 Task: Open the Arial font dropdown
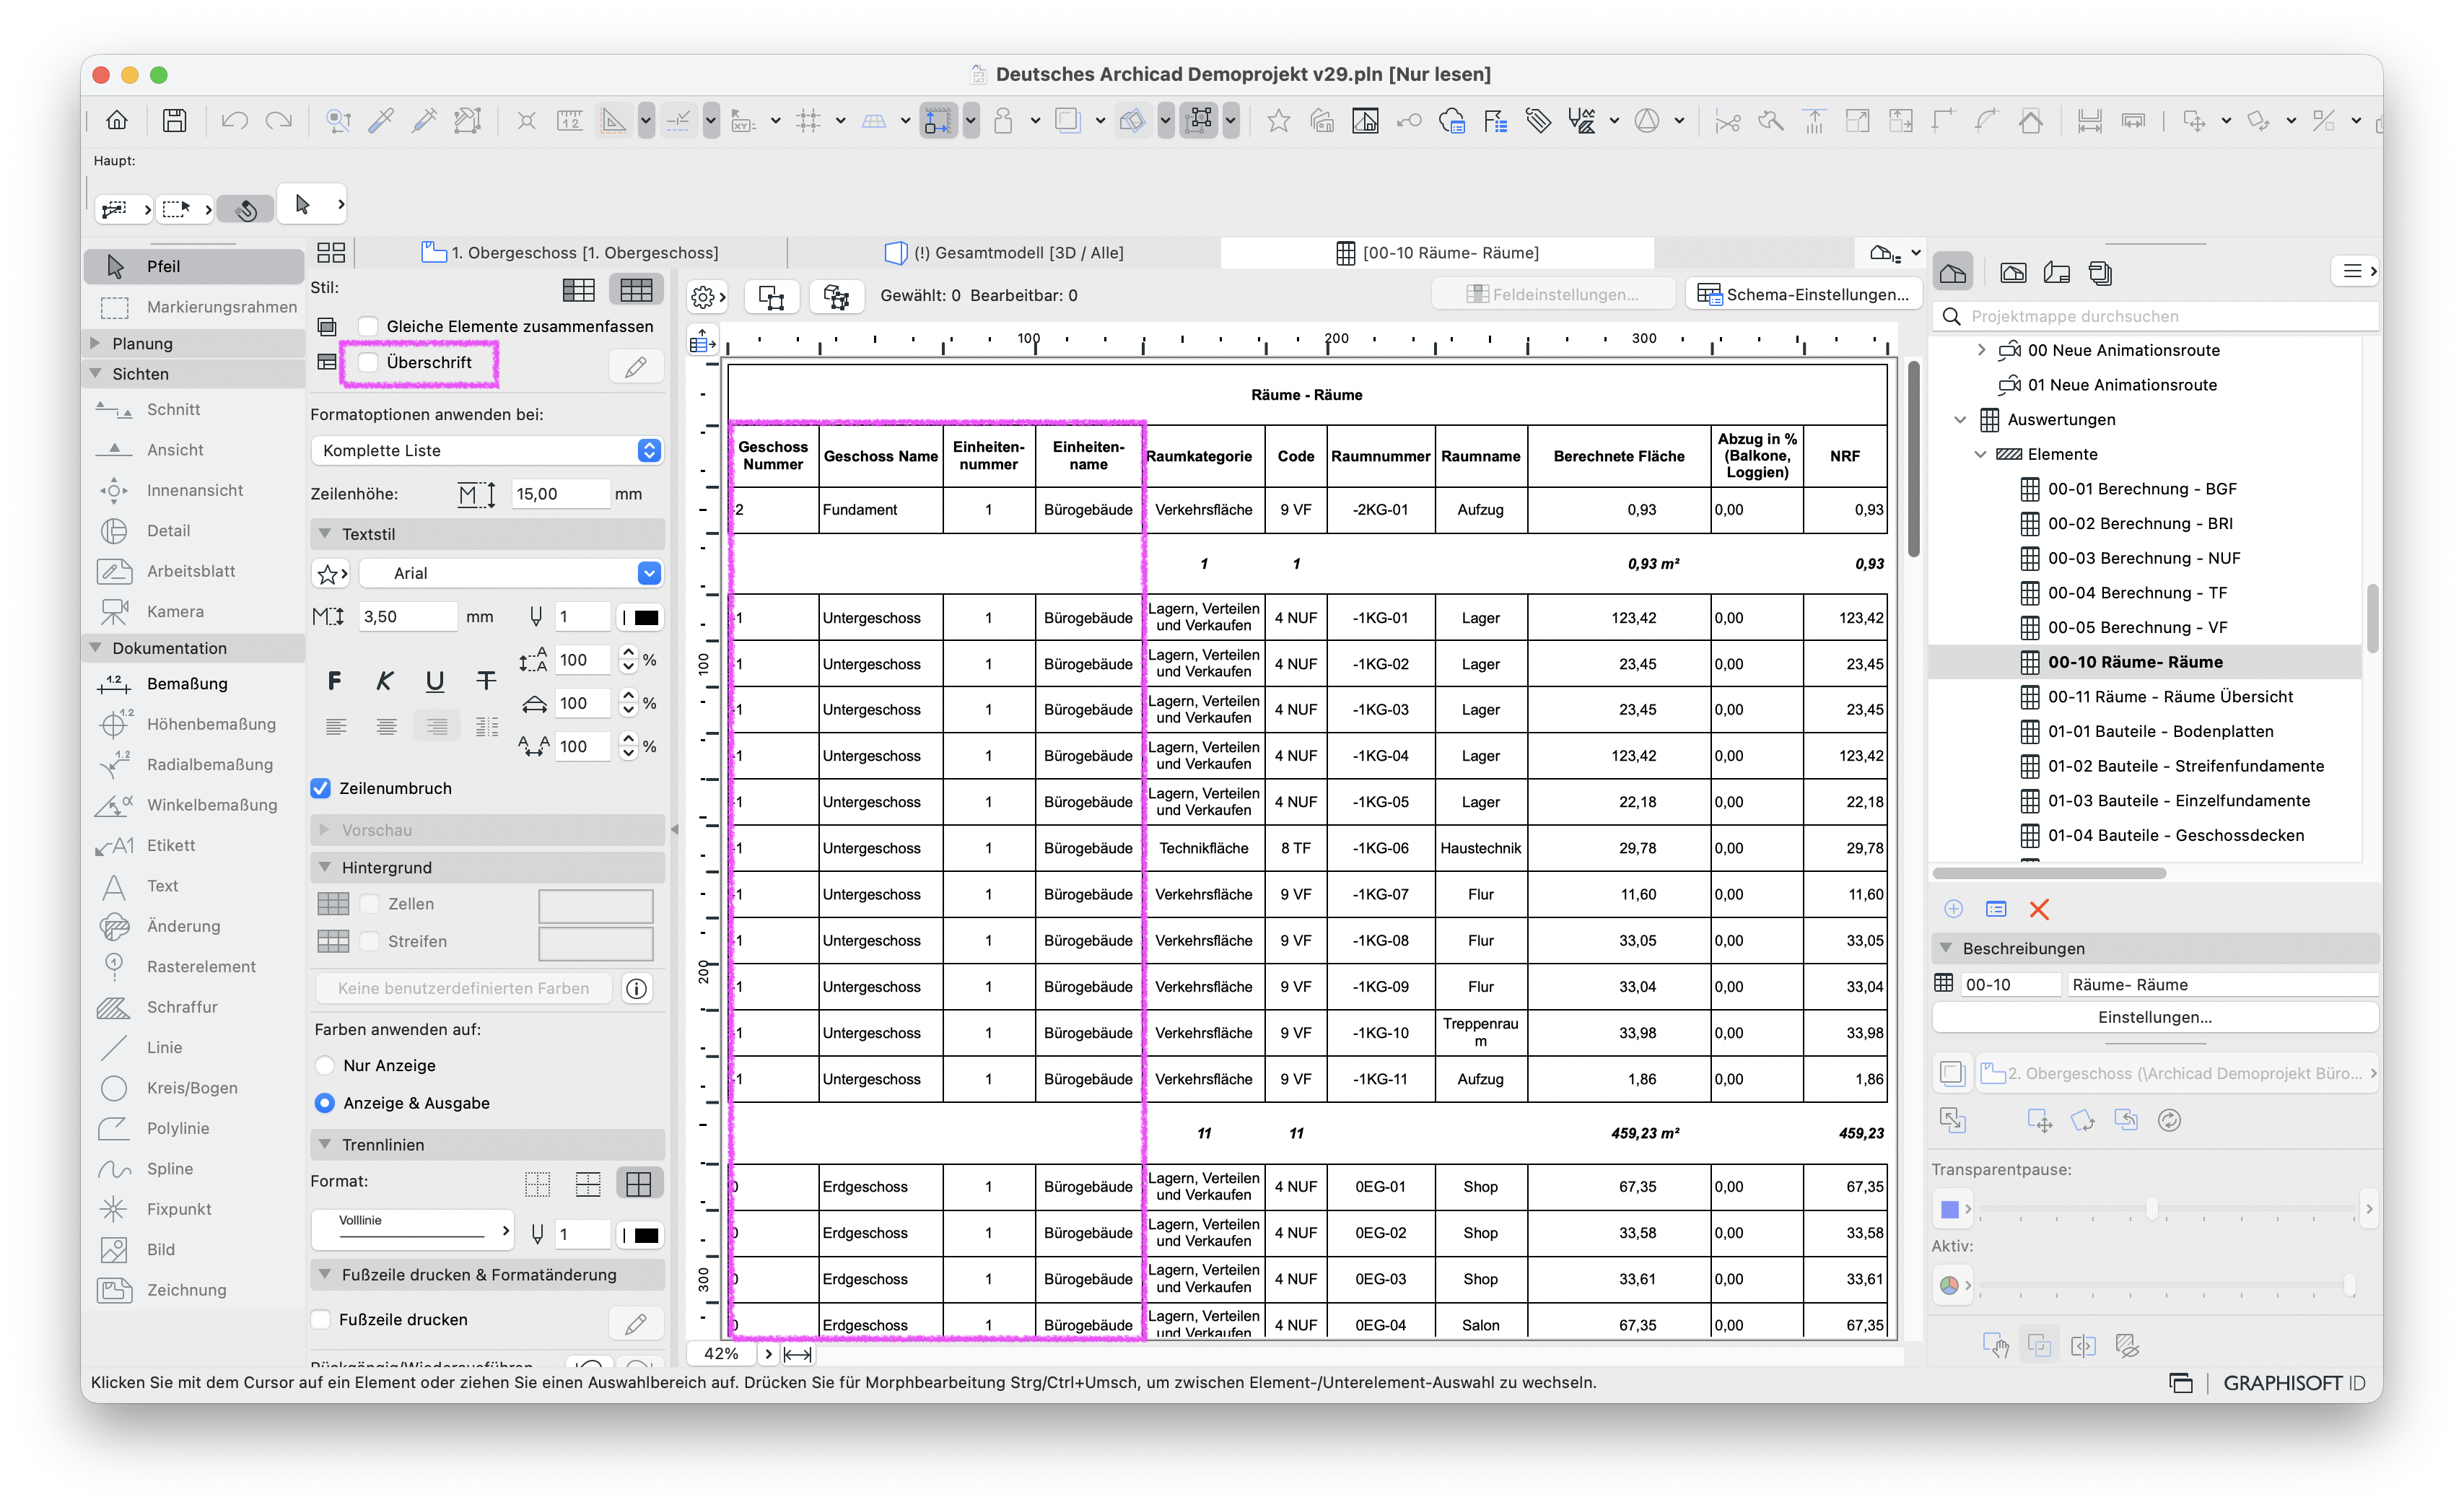[x=511, y=573]
